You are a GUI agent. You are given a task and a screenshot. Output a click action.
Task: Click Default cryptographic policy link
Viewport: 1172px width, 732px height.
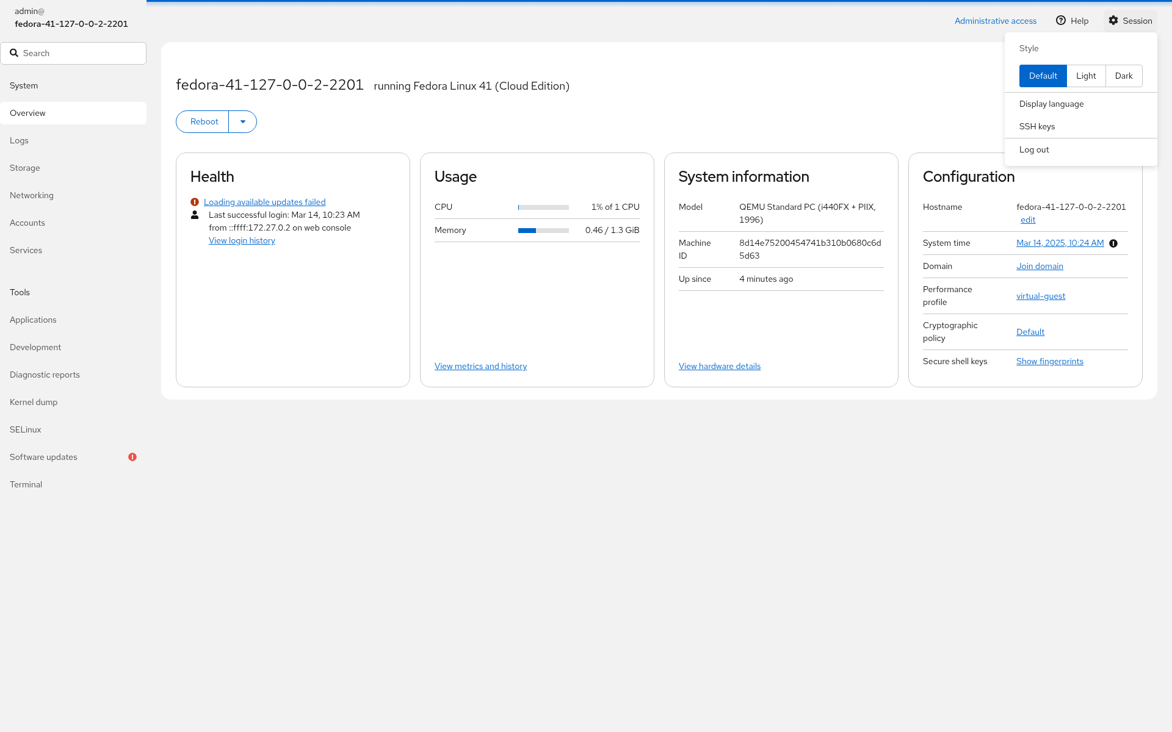click(1030, 332)
